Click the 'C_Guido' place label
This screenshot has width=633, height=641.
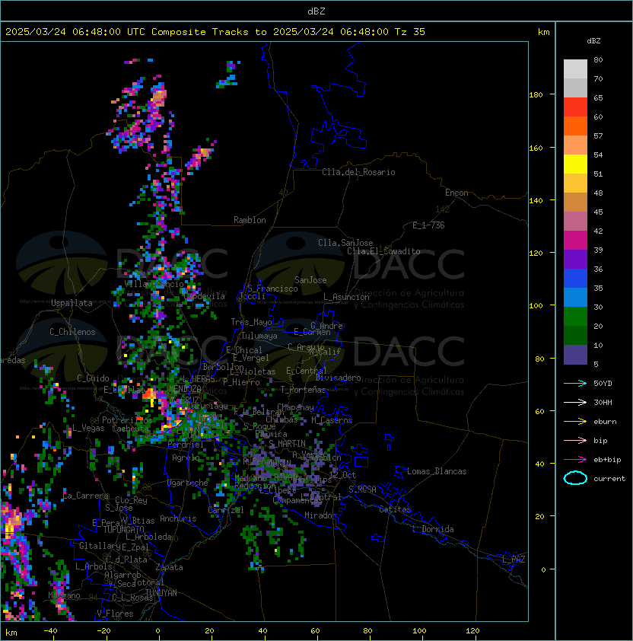[x=93, y=378]
